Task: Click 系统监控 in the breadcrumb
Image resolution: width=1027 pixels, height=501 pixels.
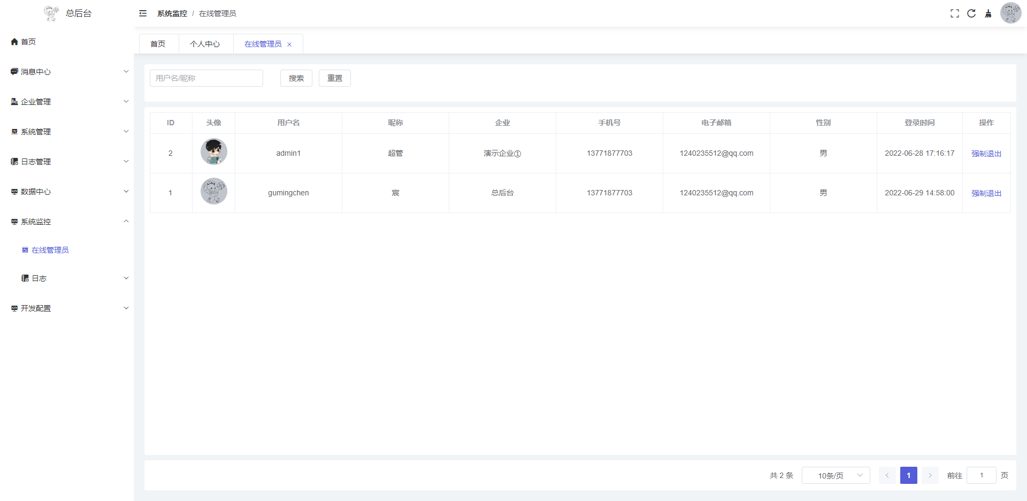Action: point(172,13)
